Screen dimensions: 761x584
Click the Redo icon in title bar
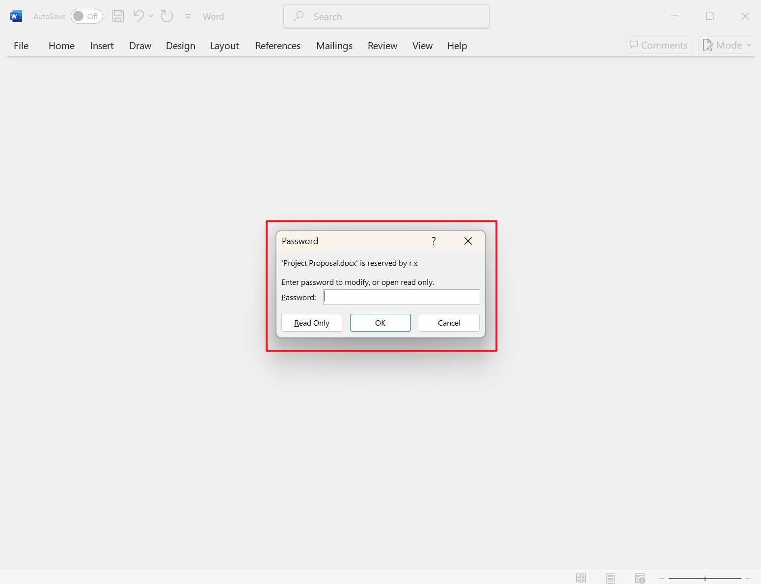(x=167, y=16)
